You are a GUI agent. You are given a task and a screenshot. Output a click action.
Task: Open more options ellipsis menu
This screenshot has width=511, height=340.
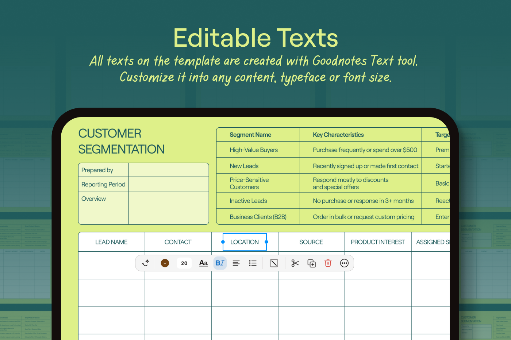point(344,263)
